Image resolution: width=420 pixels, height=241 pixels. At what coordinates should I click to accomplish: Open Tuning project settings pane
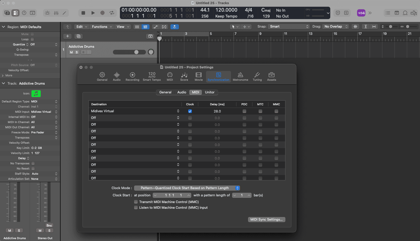(257, 77)
